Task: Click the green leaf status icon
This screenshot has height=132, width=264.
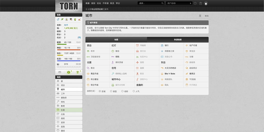Action: tap(62, 19)
